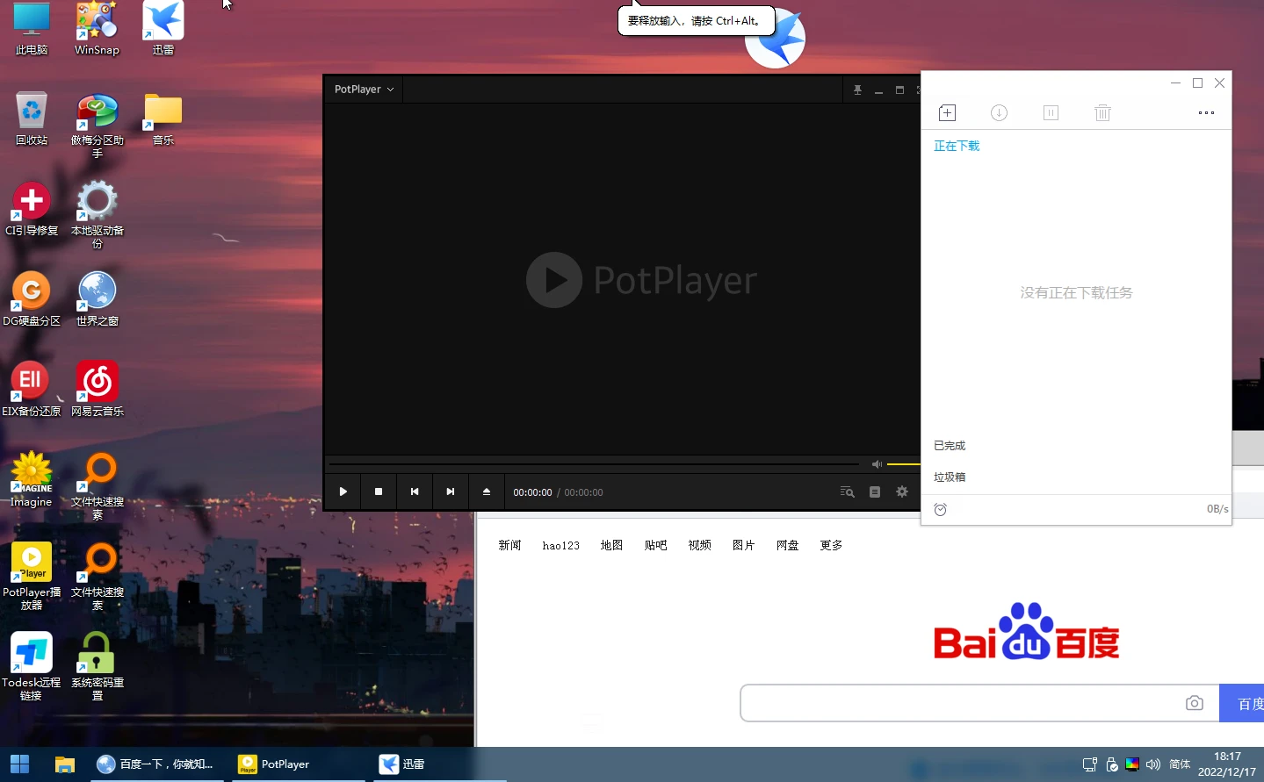The height and width of the screenshot is (782, 1264).
Task: Select the 迅雷 desktop shortcut icon
Action: point(163,29)
